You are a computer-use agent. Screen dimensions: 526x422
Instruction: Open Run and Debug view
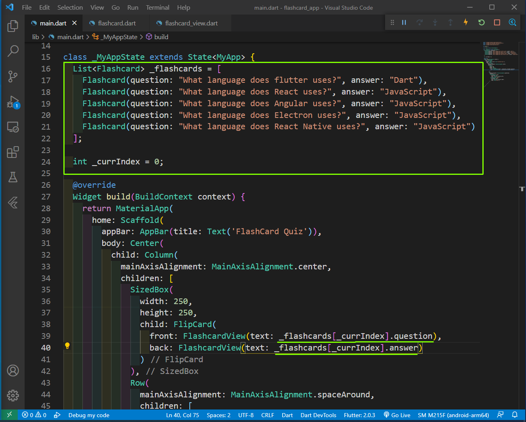click(x=13, y=102)
